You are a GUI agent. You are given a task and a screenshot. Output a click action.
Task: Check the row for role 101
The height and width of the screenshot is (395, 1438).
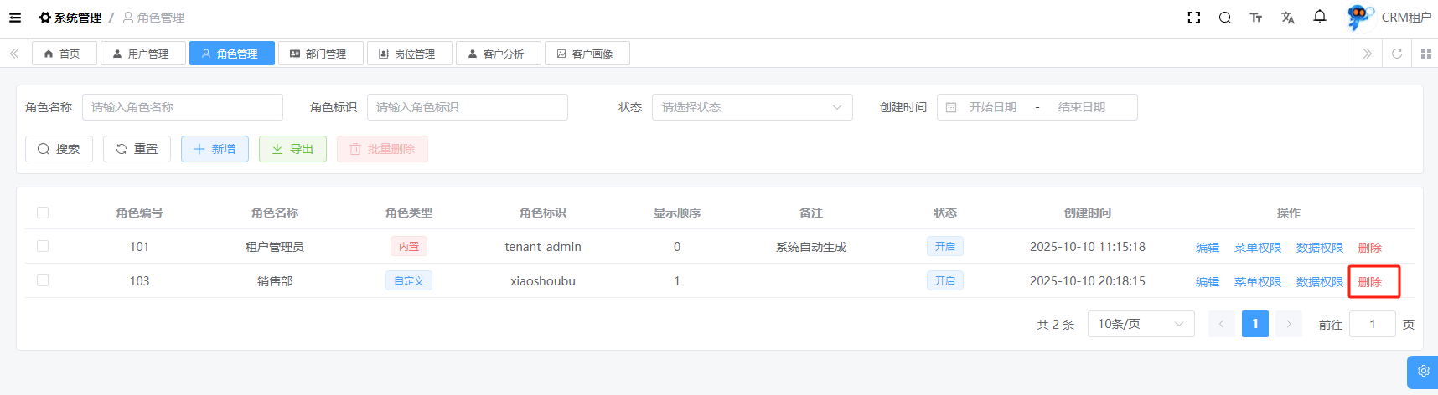(x=43, y=246)
